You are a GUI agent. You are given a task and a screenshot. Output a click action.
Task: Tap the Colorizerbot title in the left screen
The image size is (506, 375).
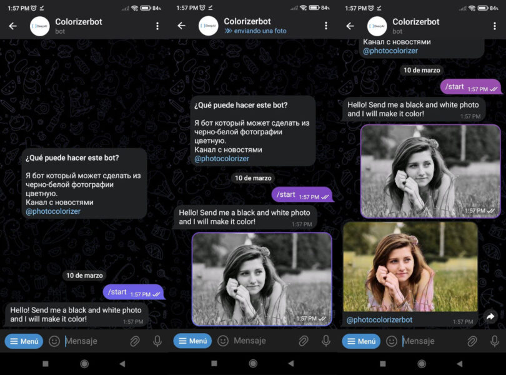[x=79, y=22]
